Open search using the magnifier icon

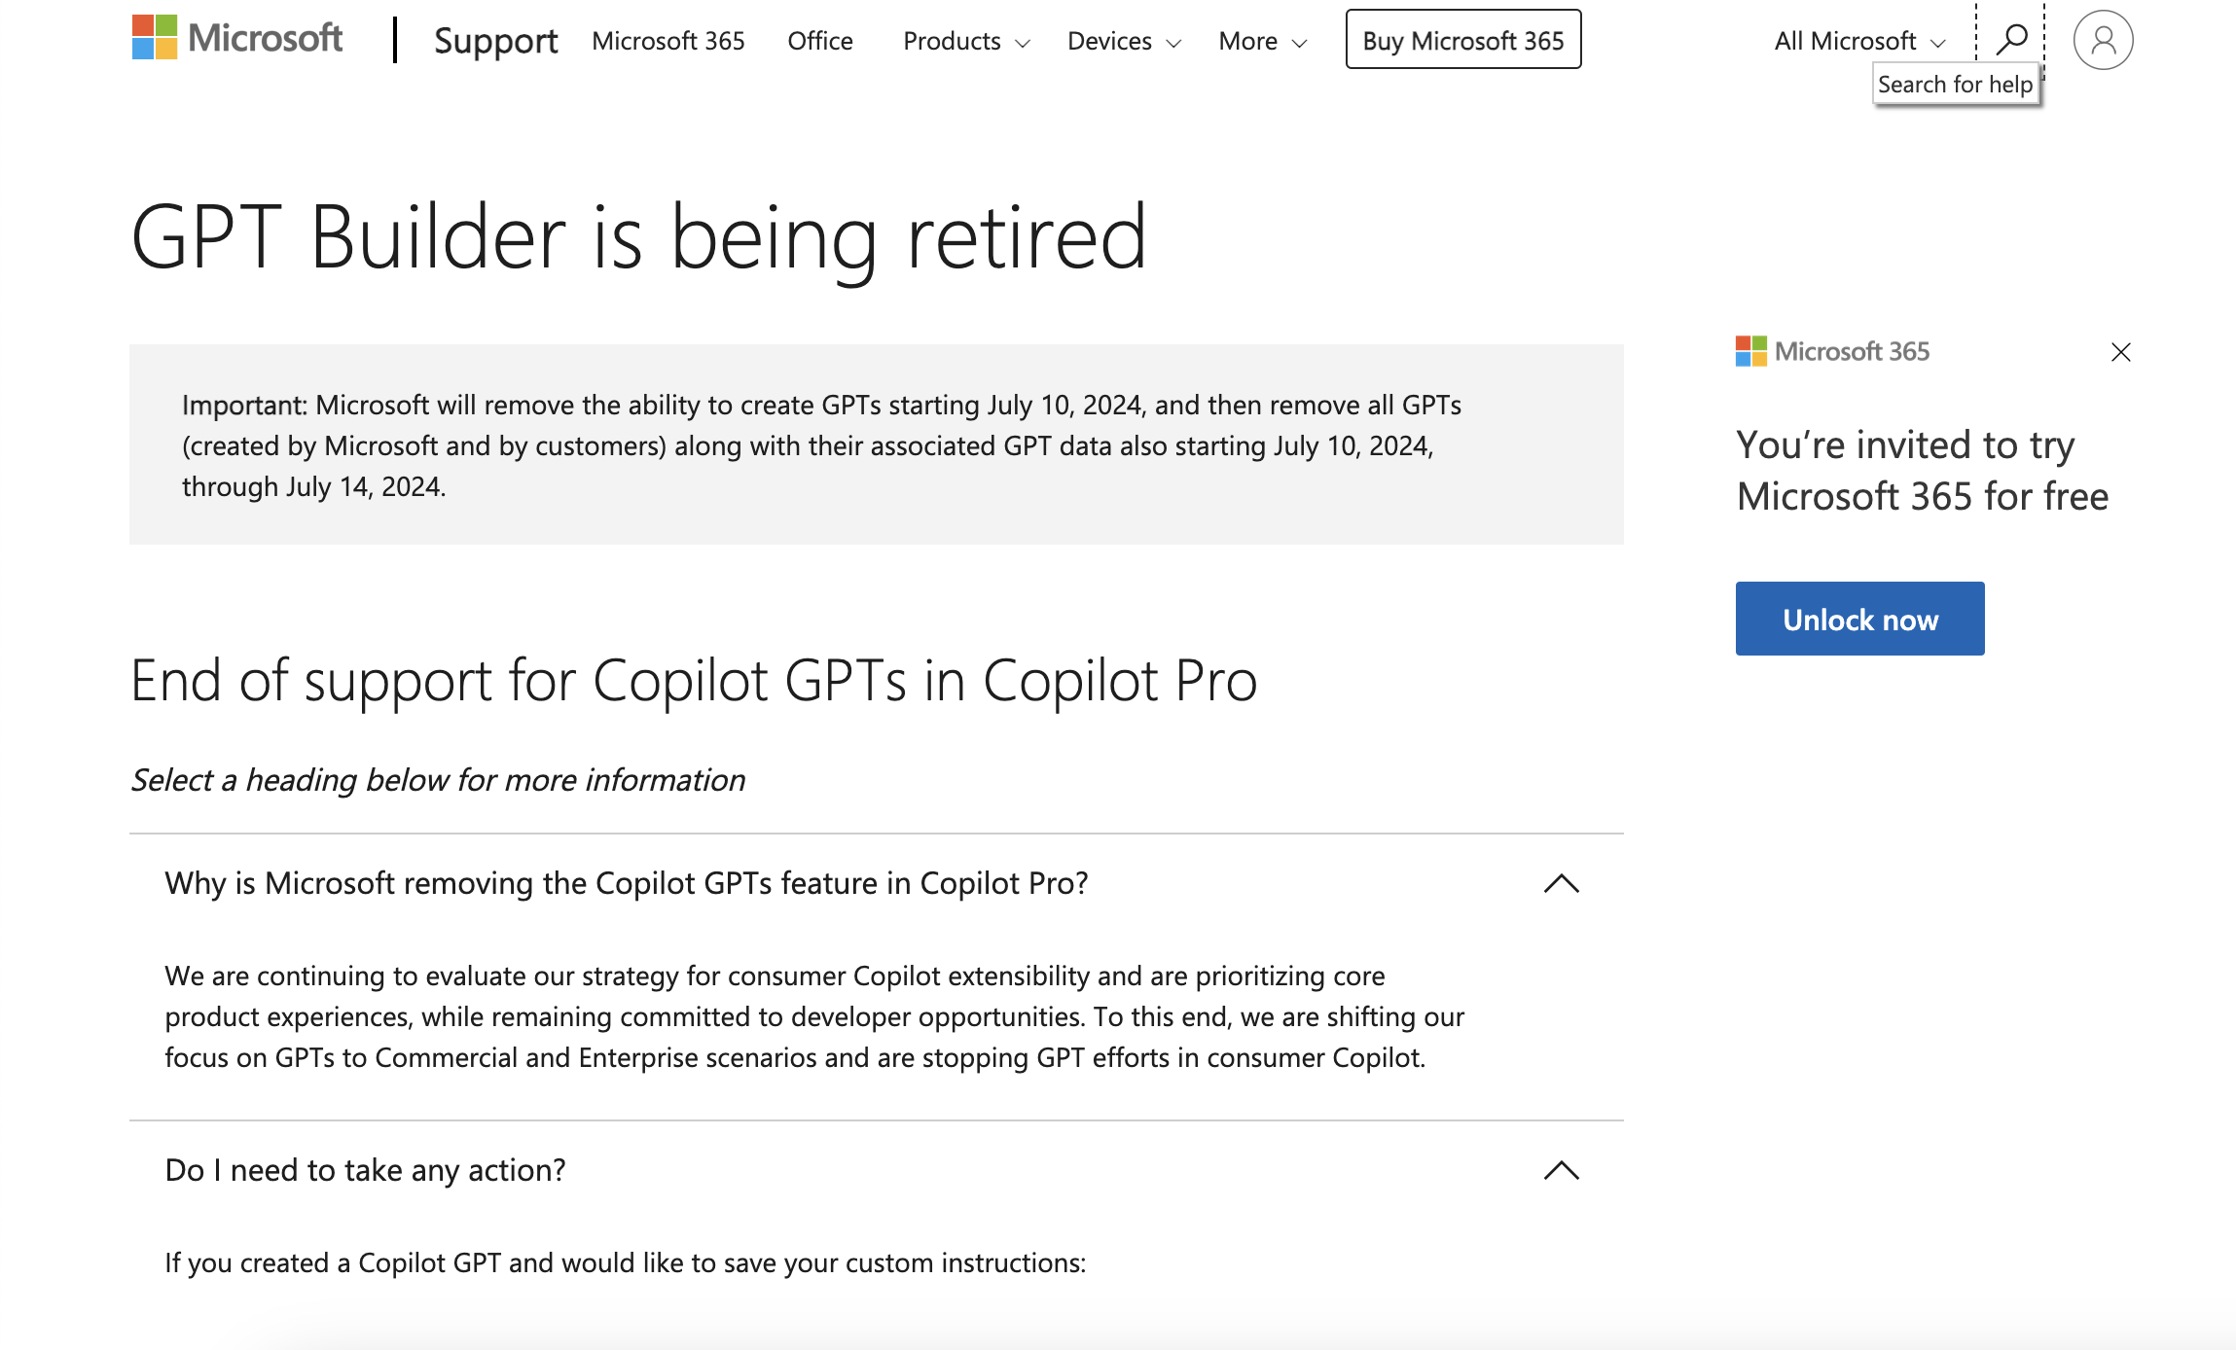pyautogui.click(x=2011, y=39)
